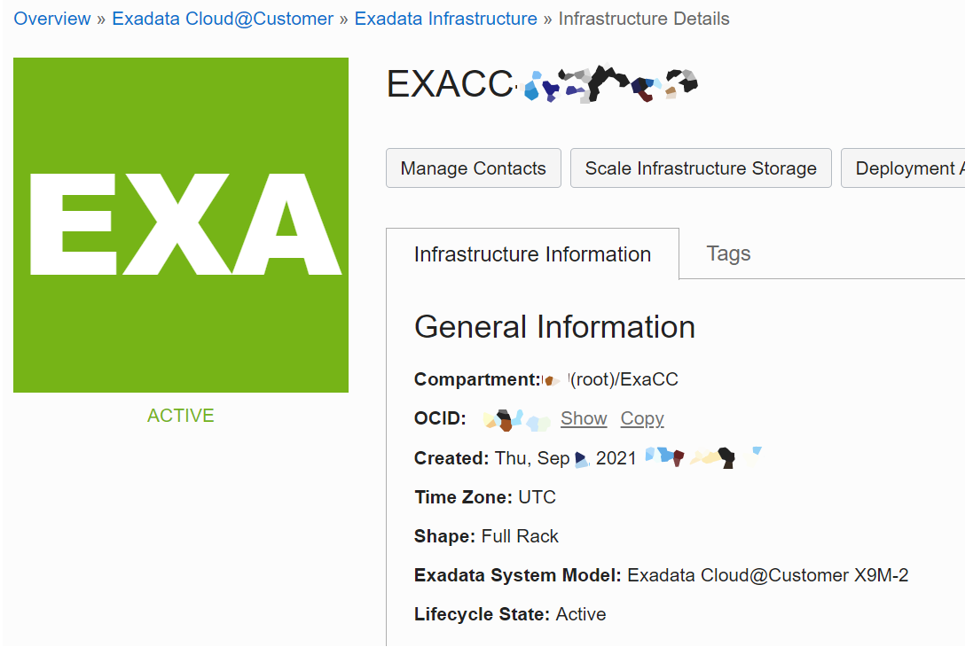Click the Full Rack shape value
This screenshot has height=647, width=973.
(520, 536)
